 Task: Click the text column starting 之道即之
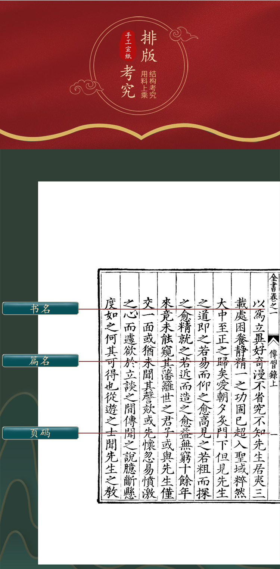(204, 398)
